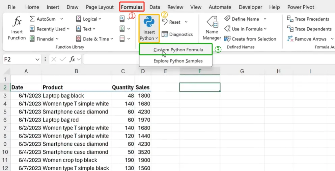Select the column B header

77,71
